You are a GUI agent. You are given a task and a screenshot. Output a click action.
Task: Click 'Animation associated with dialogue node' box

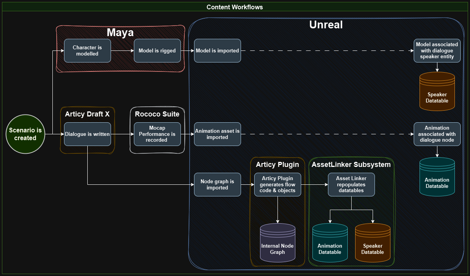coord(437,134)
